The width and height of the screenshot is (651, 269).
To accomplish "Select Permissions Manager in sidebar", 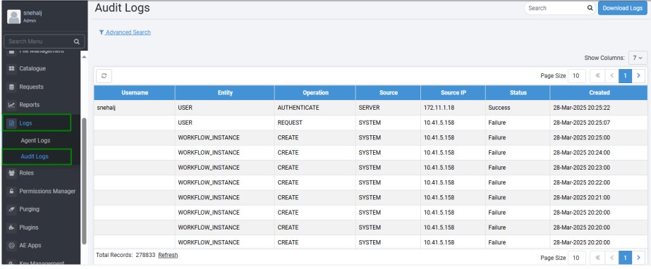I will pyautogui.click(x=47, y=191).
